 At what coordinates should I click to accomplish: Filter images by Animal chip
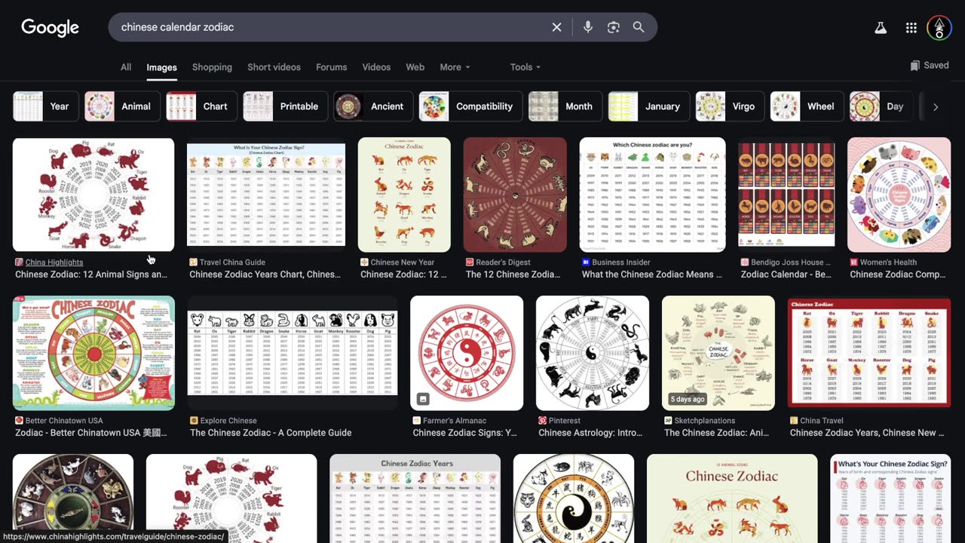click(122, 106)
